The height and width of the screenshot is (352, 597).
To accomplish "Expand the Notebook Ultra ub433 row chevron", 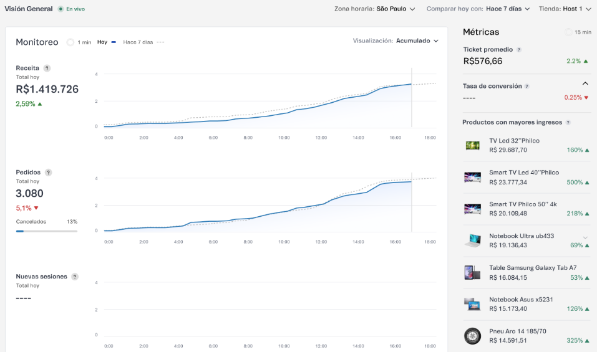I will pyautogui.click(x=585, y=237).
